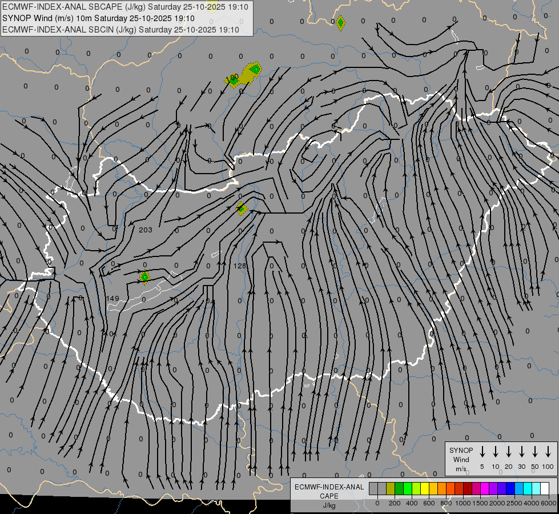Image resolution: width=559 pixels, height=514 pixels.
Task: Click the 50 m/s wind arrow in legend
Action: point(535,452)
